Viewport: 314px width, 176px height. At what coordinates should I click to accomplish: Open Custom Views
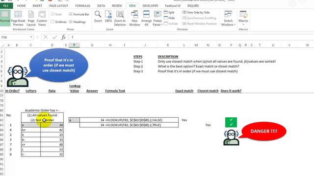(x=42, y=19)
